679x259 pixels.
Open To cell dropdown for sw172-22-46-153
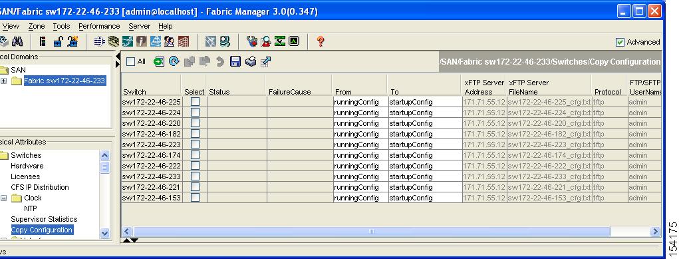[425, 198]
